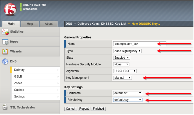Click the DNS globe icon
This screenshot has height=115, width=194.
pos(5,61)
